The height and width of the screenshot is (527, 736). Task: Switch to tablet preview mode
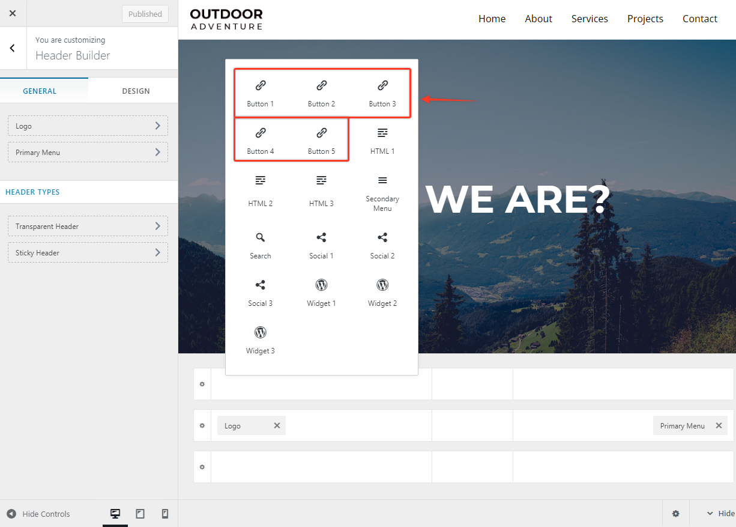tap(140, 514)
